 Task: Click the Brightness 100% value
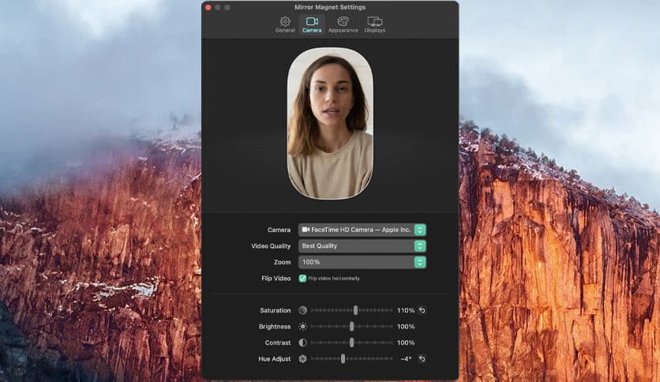(x=406, y=327)
